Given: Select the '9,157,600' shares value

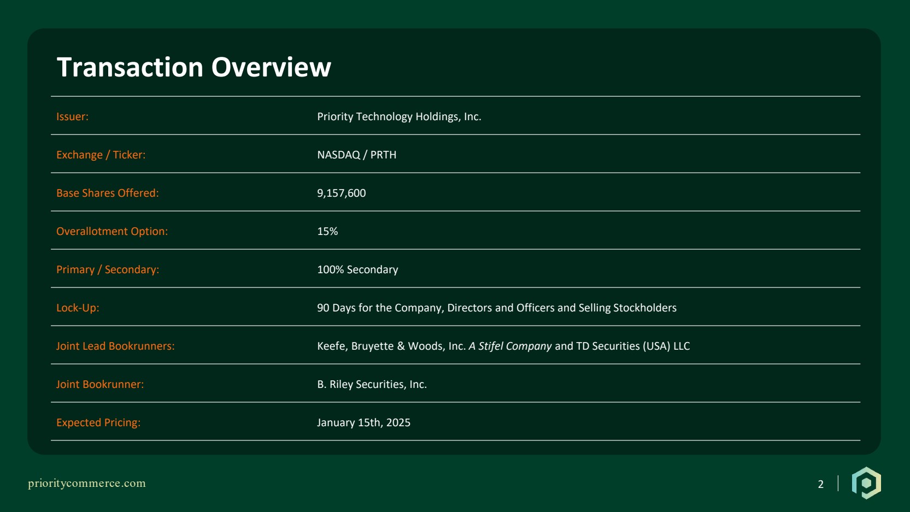Looking at the screenshot, I should click(x=342, y=193).
